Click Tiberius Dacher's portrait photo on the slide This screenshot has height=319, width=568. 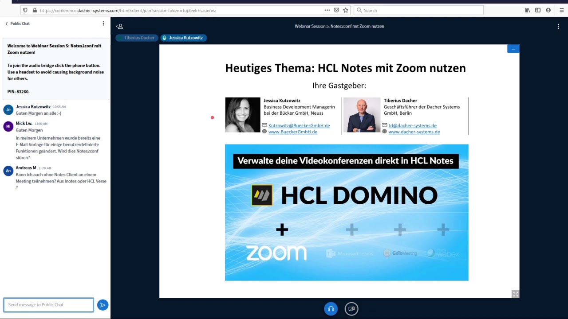coord(362,115)
